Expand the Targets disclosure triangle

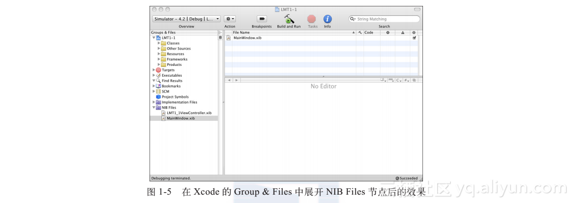[154, 70]
